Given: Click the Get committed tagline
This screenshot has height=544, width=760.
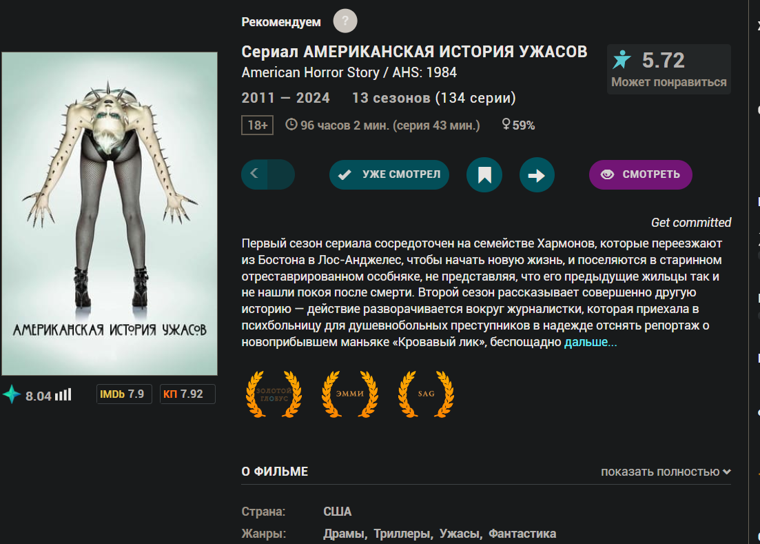Looking at the screenshot, I should coord(690,223).
